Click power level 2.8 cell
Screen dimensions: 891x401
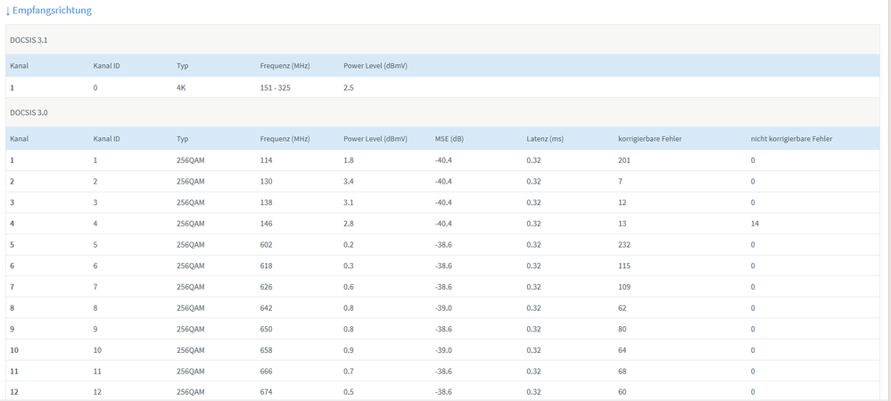[349, 224]
